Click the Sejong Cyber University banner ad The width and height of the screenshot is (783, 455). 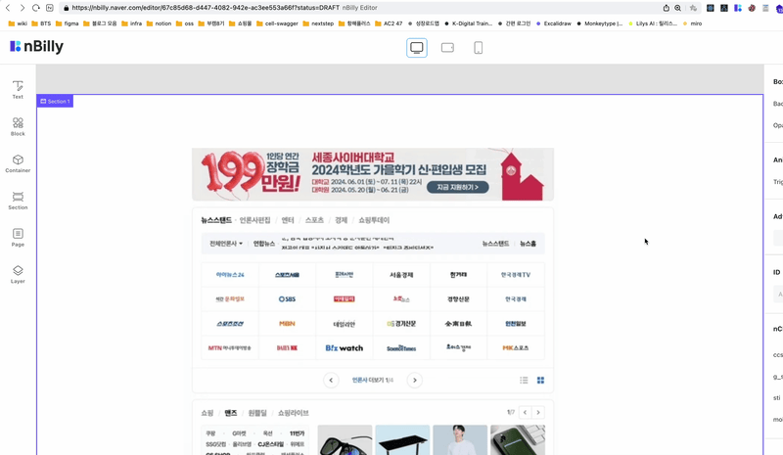(373, 174)
